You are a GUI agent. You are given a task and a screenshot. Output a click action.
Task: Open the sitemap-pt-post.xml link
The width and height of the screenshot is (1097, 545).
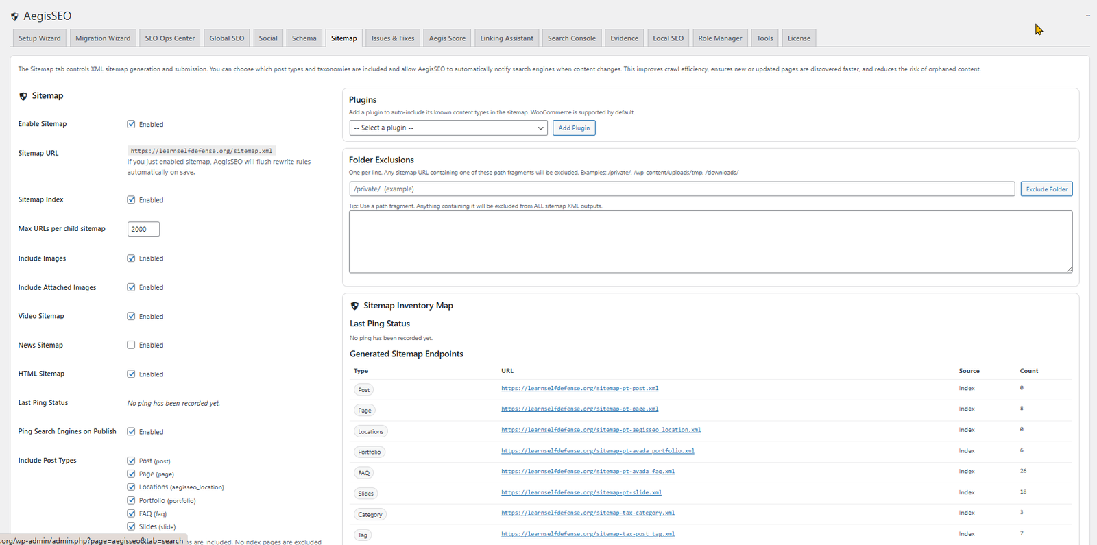pos(579,388)
